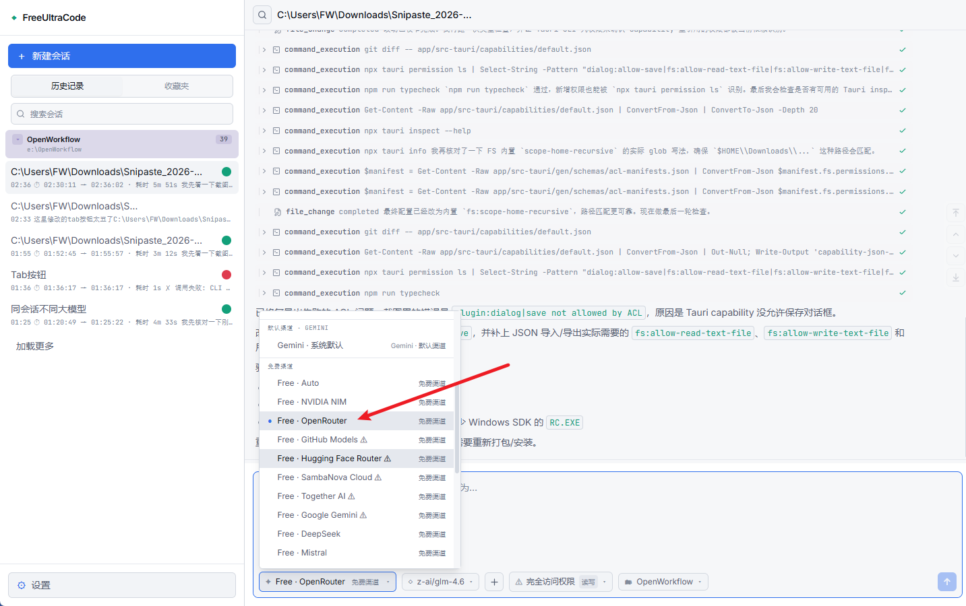The width and height of the screenshot is (966, 606).
Task: Click the 39 count badge on OpenWorkflow
Action: click(x=224, y=139)
